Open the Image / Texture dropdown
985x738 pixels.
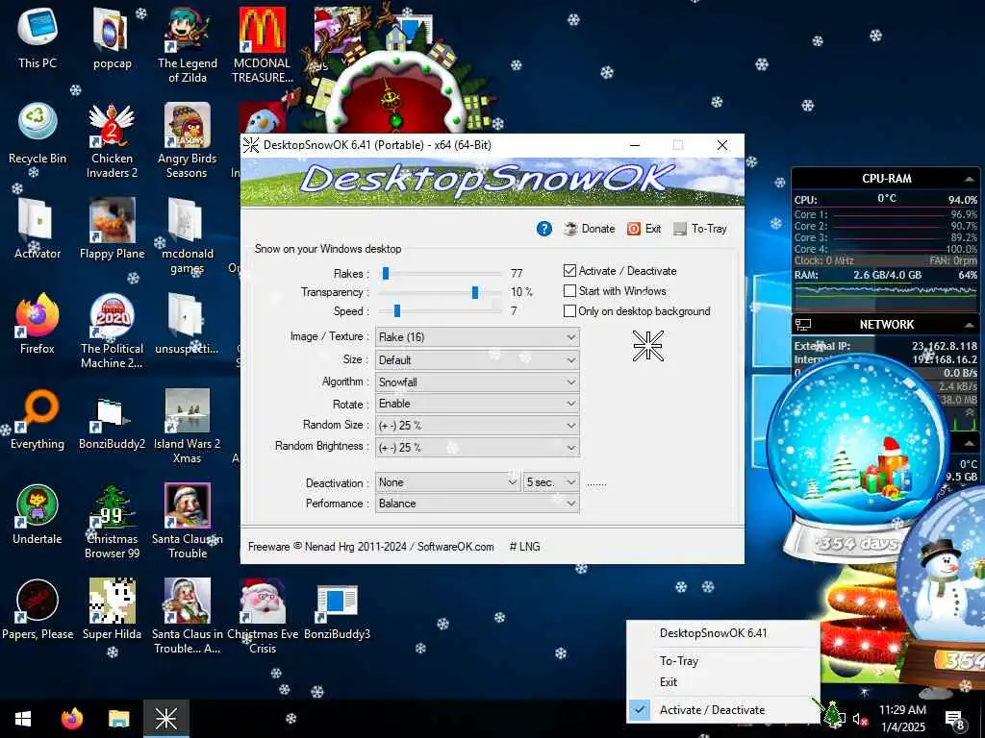(x=477, y=337)
